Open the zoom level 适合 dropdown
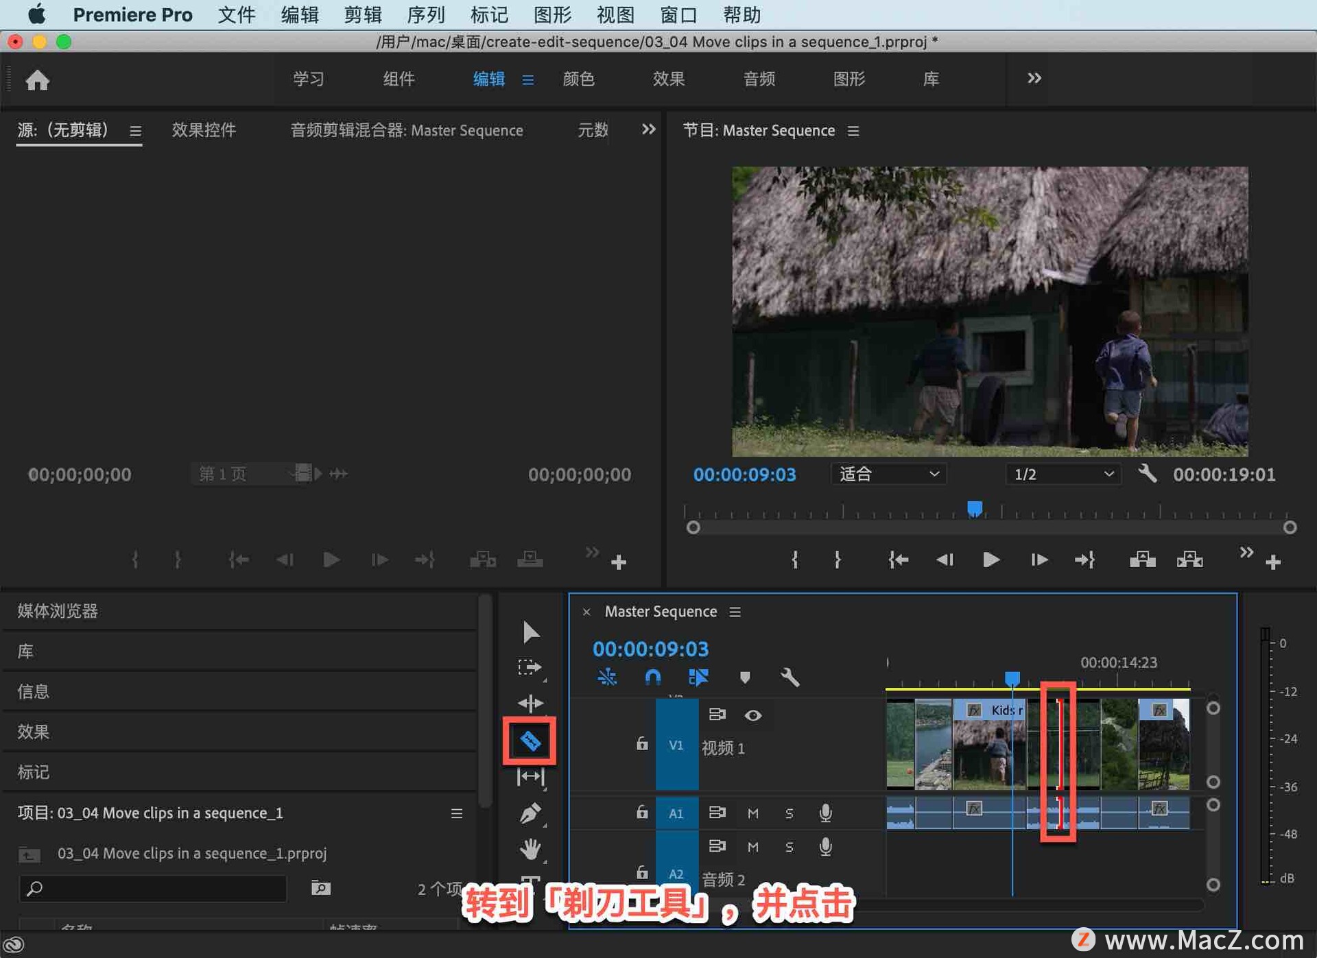This screenshot has width=1317, height=958. point(888,474)
